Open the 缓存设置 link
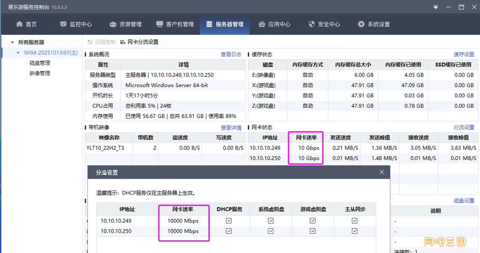The width and height of the screenshot is (480, 253). [x=464, y=55]
